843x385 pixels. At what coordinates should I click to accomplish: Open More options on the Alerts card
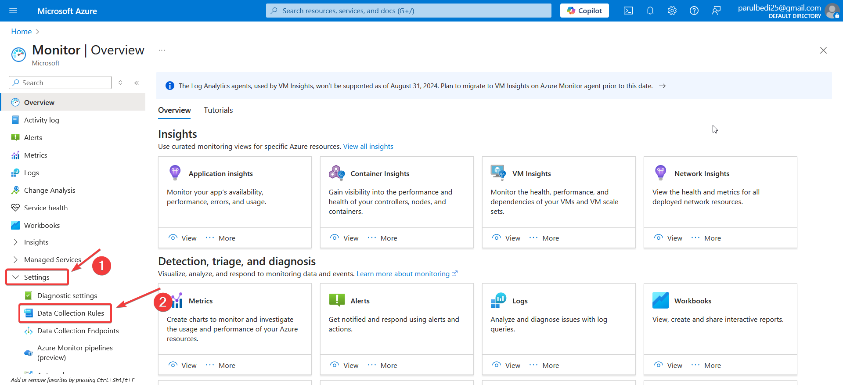(x=382, y=365)
